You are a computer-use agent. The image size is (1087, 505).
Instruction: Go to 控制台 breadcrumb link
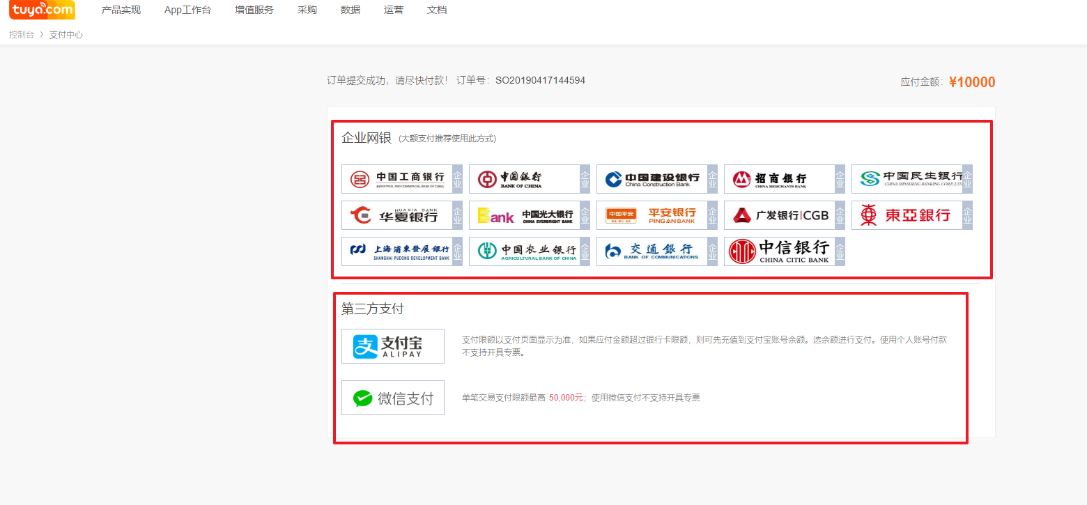click(22, 35)
